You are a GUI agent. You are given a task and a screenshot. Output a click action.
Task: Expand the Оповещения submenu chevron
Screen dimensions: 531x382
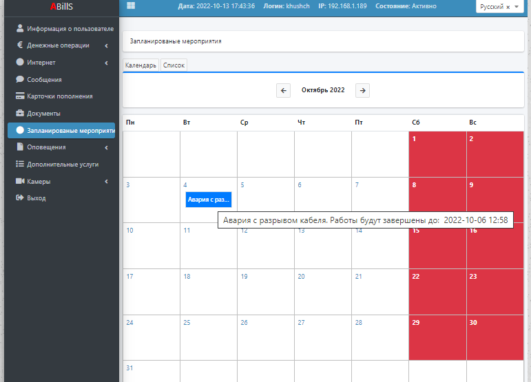[107, 148]
